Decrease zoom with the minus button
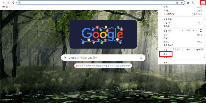The image size is (206, 103). click(x=183, y=31)
